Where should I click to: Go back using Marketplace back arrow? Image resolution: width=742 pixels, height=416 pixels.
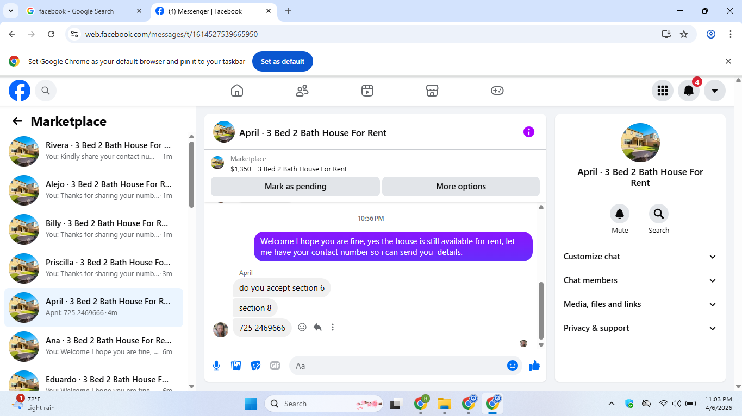[17, 121]
